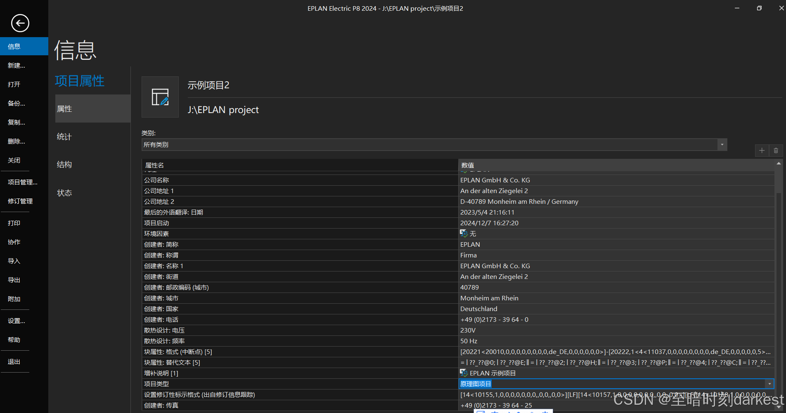Viewport: 786px width, 413px height.
Task: Click translation icon in 环境因素 value cell
Action: point(464,234)
